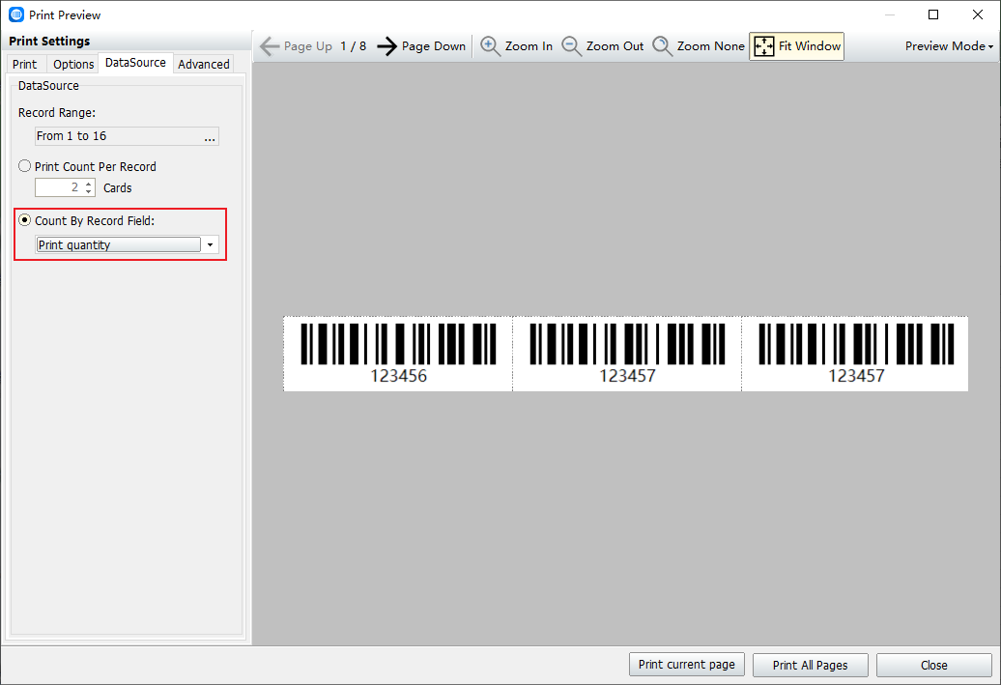Open the Print quantity field dropdown
1001x685 pixels.
[210, 244]
